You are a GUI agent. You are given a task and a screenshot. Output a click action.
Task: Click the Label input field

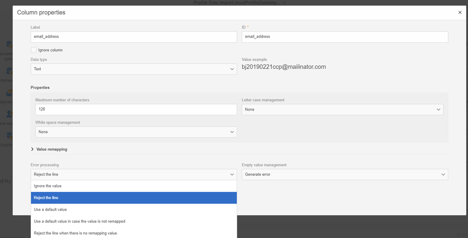(x=134, y=37)
